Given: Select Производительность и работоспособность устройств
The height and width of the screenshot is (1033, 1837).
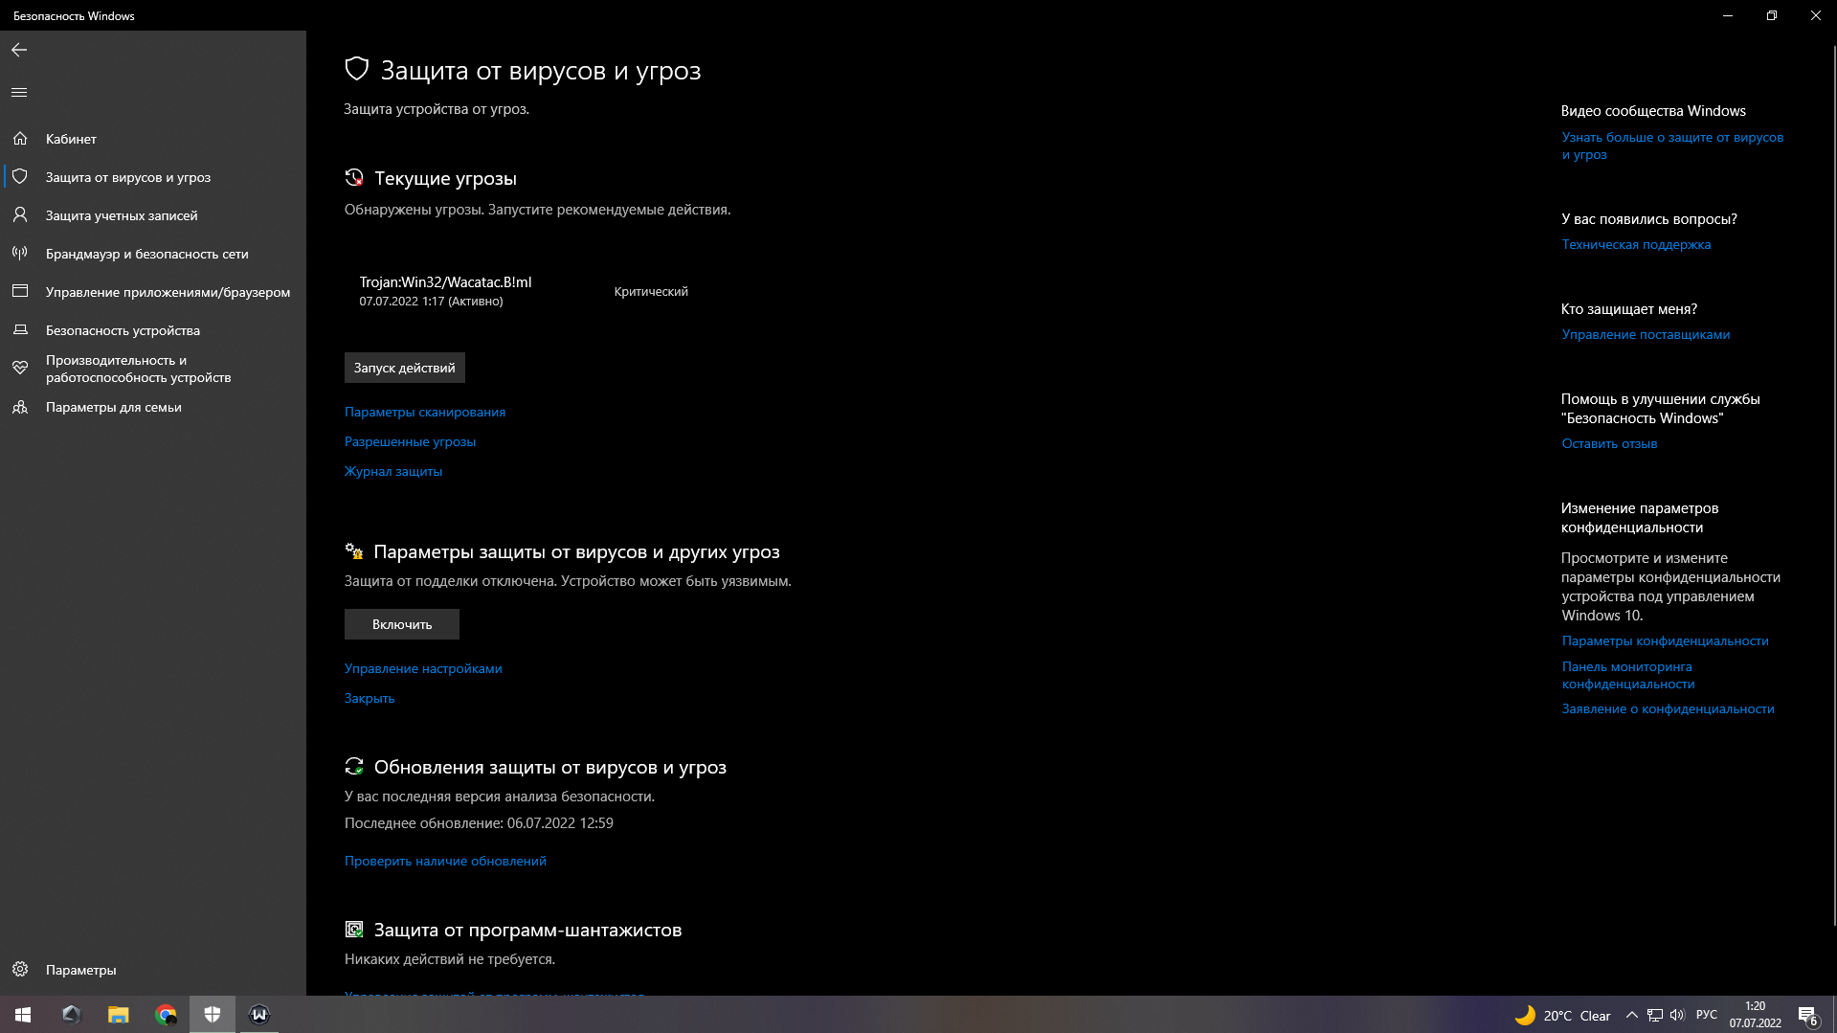Looking at the screenshot, I should point(138,369).
